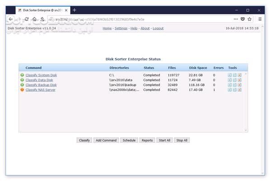
Task: Open the Classify Backup Disk command link
Action: [x=41, y=85]
